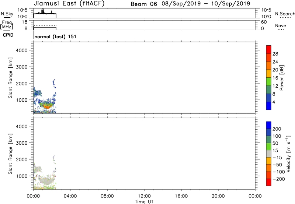Click the 'Jiamusi East (fitACF)' plot title
This screenshot has width=295, height=204.
(69, 4)
